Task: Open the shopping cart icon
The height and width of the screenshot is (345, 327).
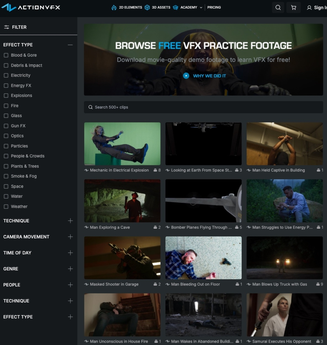Action: 293,7
